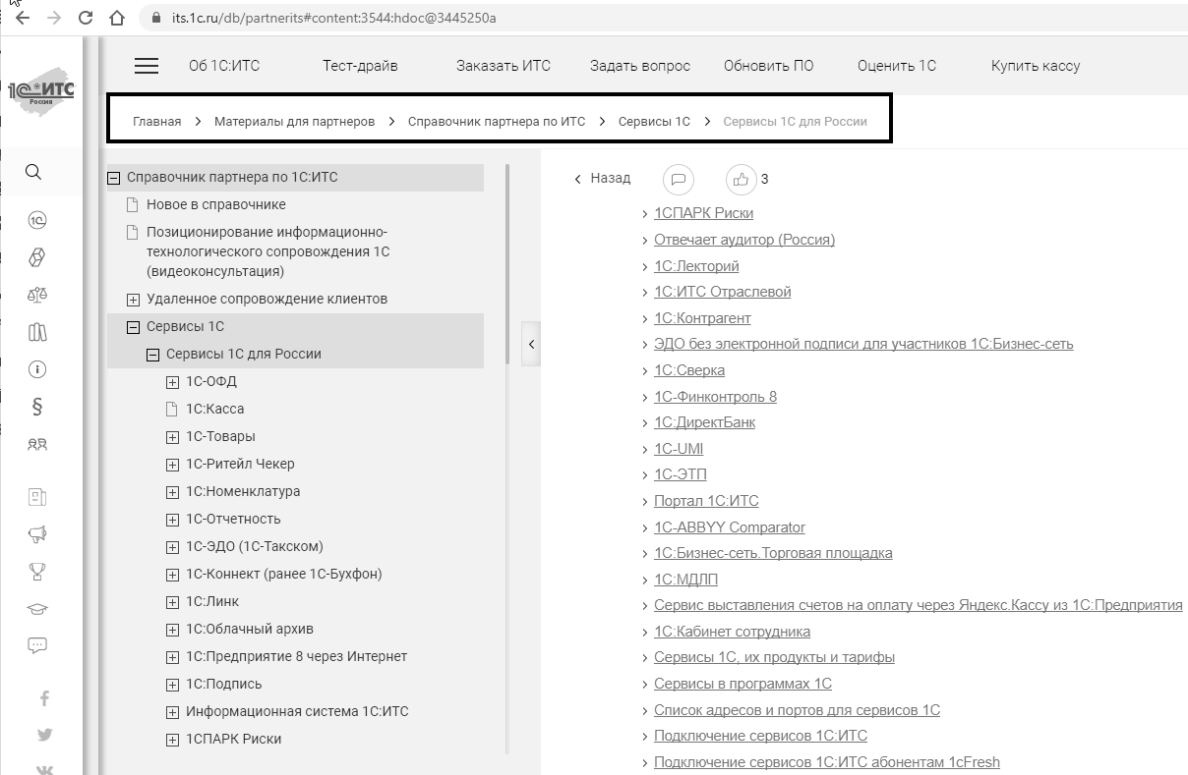Open the "1С:ДиректБанк" link
Viewport: 1188px width, 775px height.
(x=704, y=422)
